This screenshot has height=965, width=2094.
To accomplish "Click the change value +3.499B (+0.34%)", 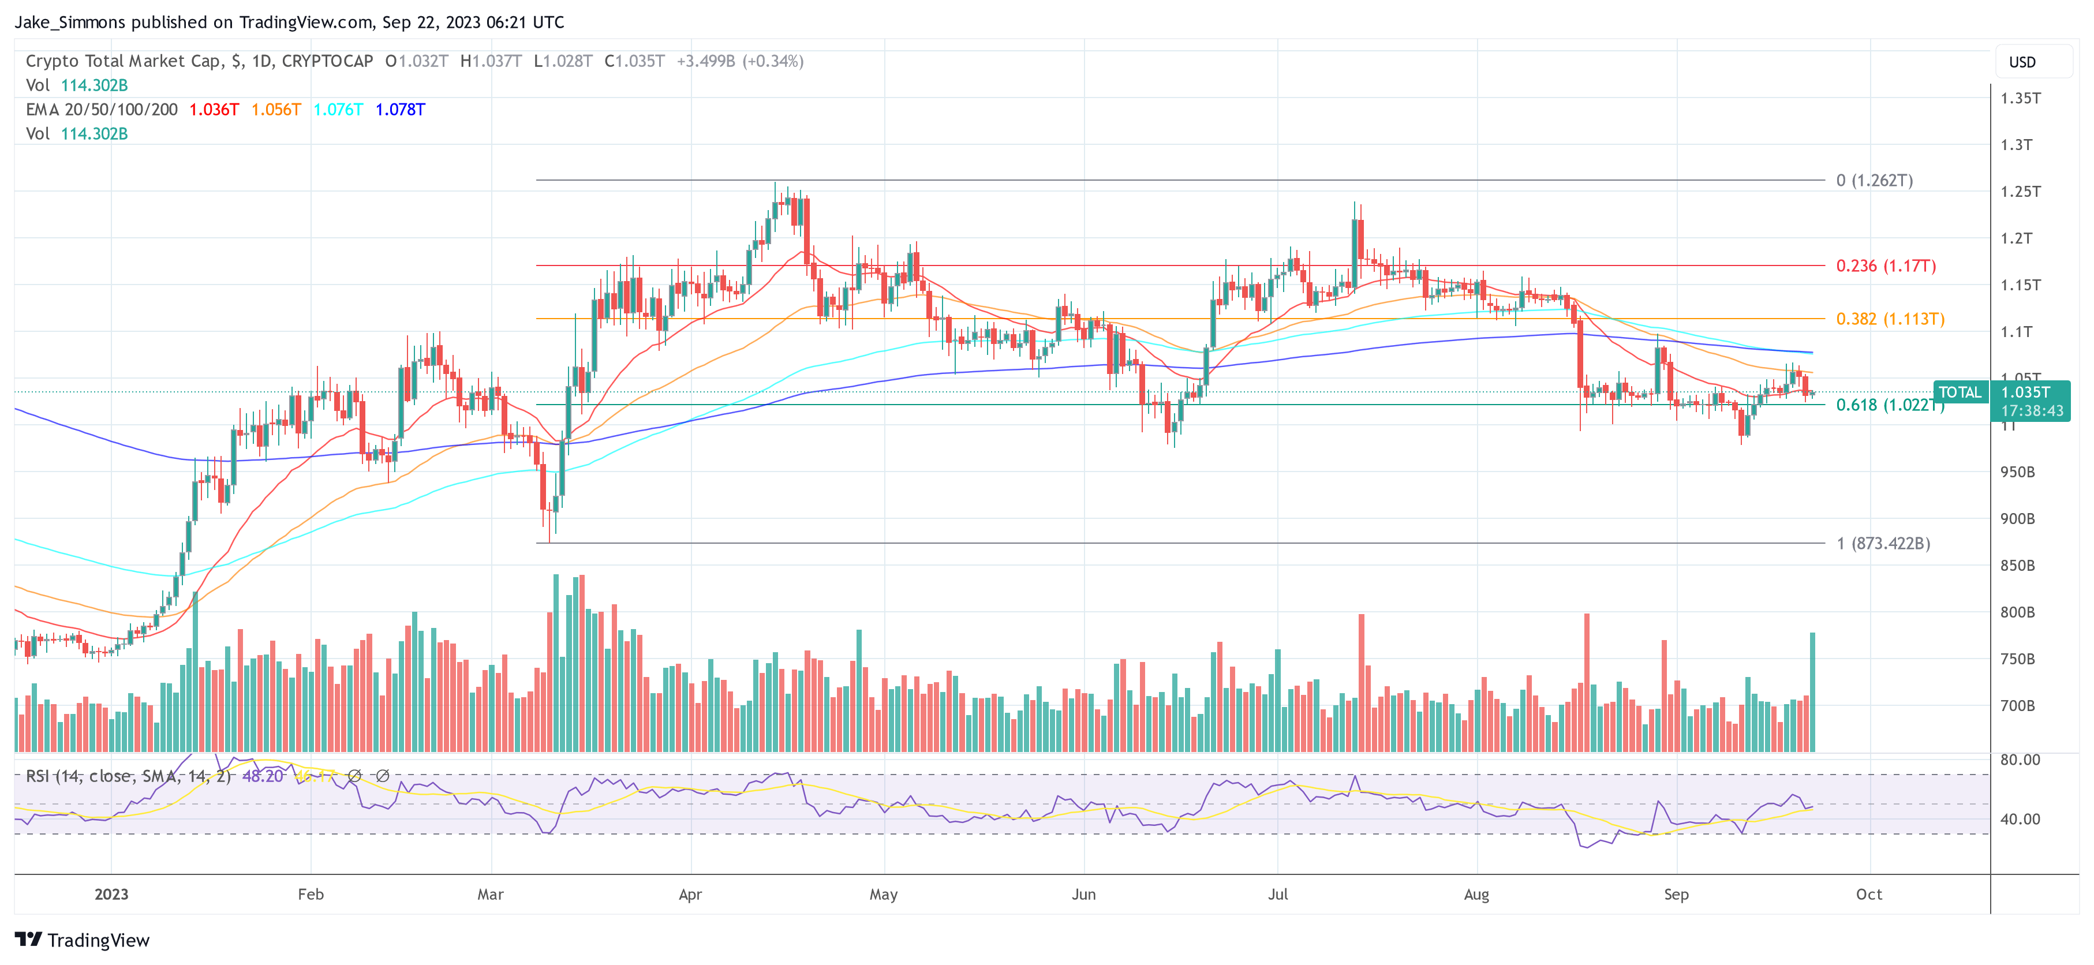I will (741, 61).
